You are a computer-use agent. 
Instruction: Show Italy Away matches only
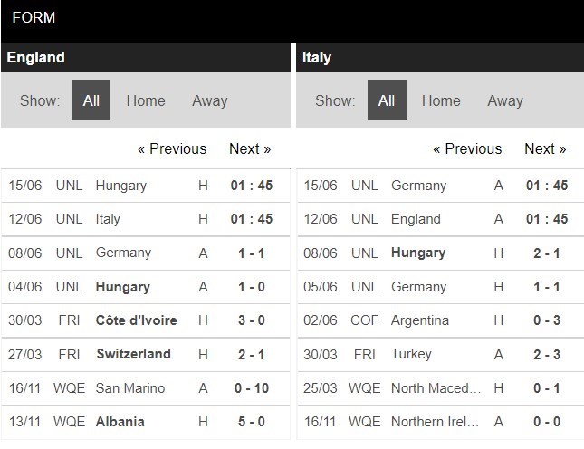[505, 100]
